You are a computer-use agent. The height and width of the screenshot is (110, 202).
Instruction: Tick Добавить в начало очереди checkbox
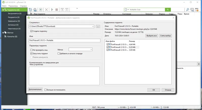point(59,53)
